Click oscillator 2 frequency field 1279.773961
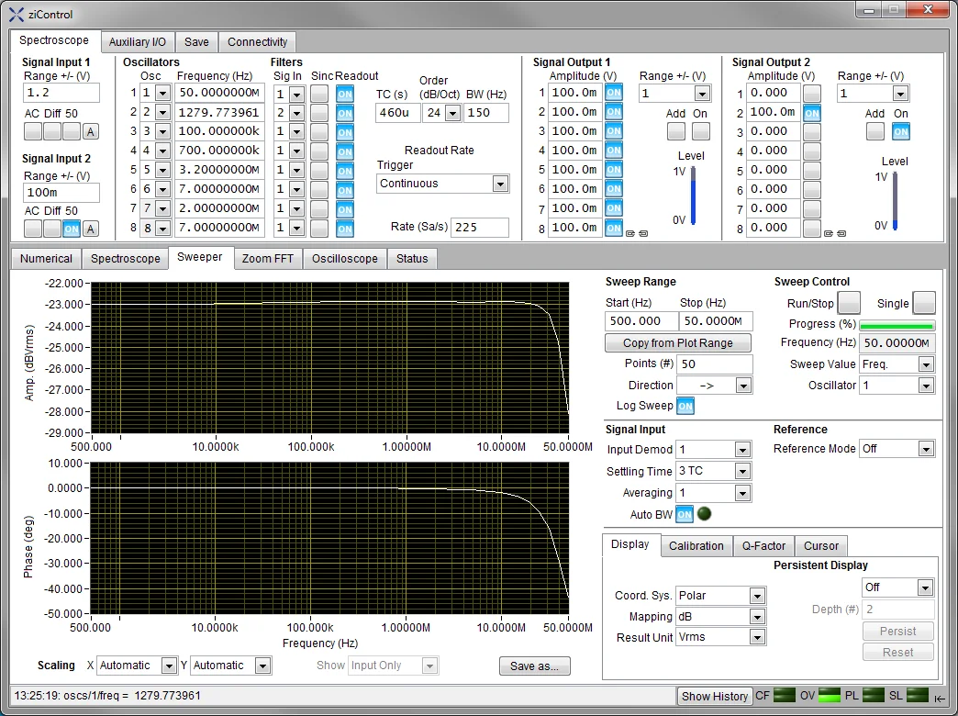Image resolution: width=958 pixels, height=716 pixels. (x=219, y=113)
